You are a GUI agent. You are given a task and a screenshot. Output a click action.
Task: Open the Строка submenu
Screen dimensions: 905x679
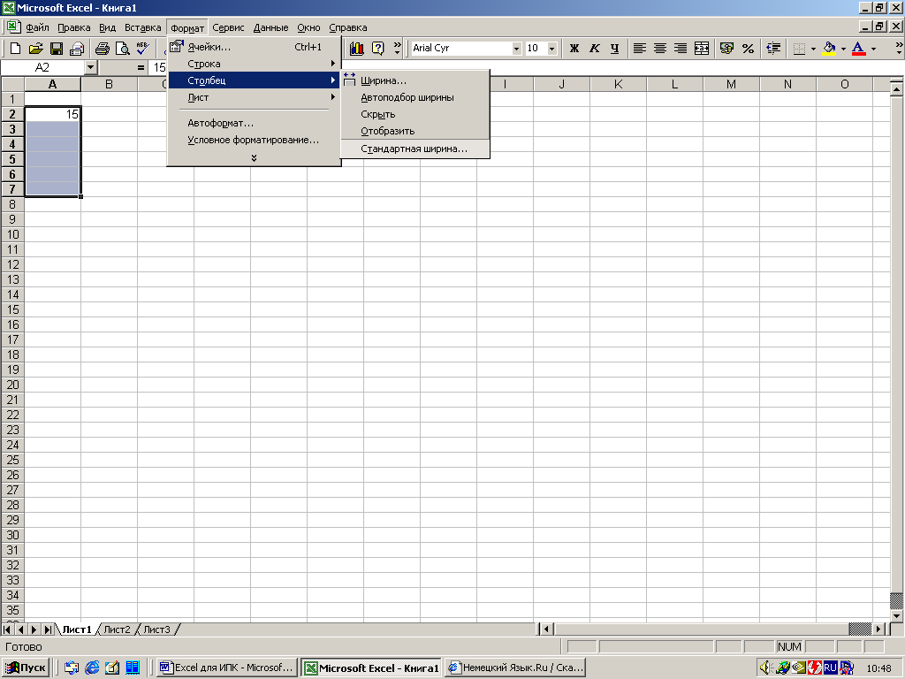click(x=254, y=64)
